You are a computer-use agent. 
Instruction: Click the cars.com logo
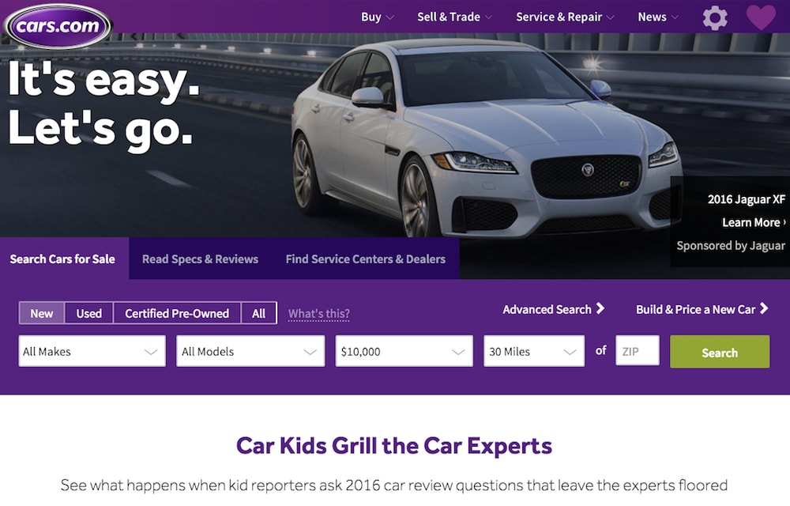pyautogui.click(x=58, y=26)
